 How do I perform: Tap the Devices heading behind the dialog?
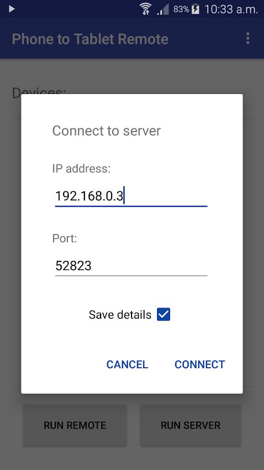(x=39, y=91)
